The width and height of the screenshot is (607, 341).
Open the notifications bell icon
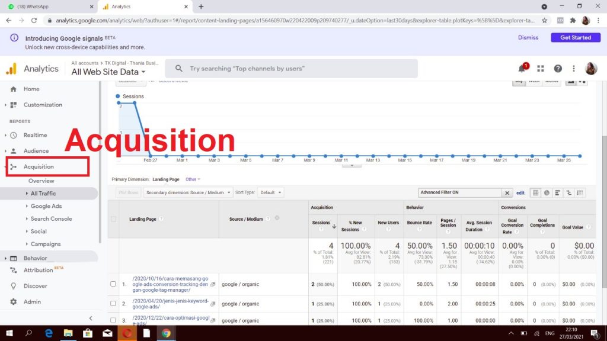tap(522, 69)
